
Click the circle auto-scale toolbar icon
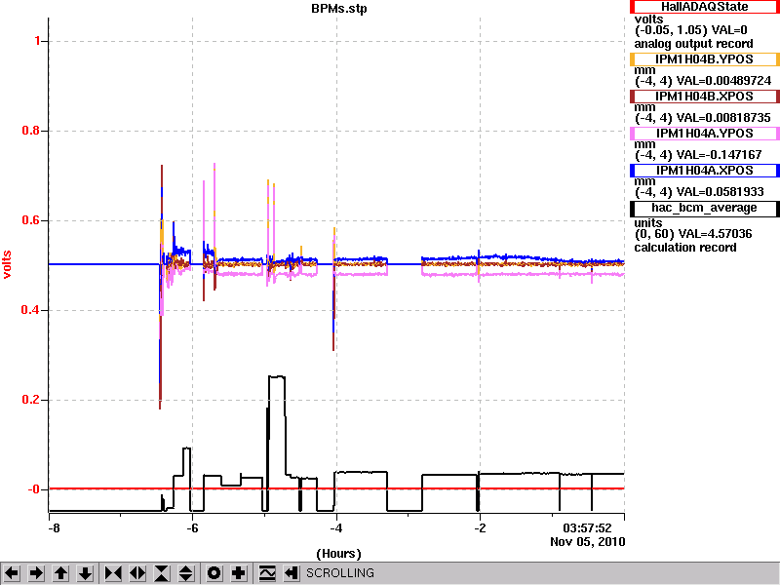(214, 573)
